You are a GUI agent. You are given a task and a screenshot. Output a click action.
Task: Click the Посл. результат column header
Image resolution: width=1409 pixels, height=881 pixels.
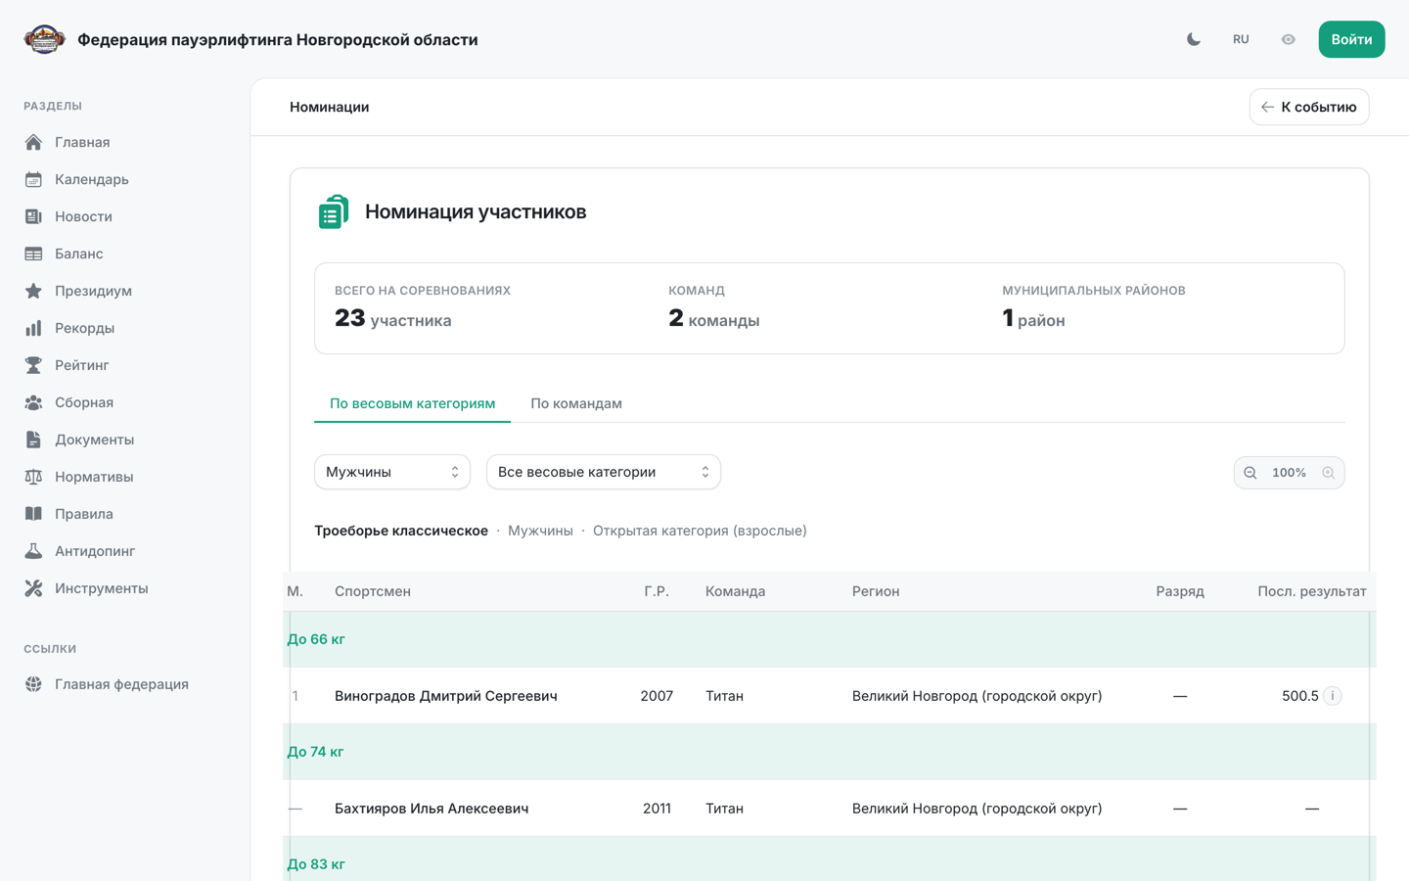point(1312,591)
